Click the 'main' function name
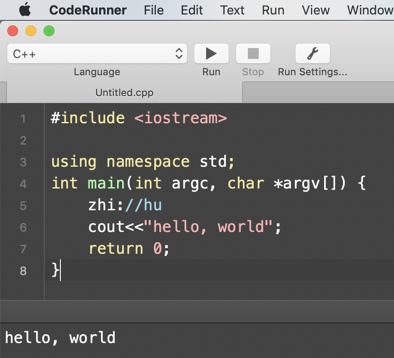 106,184
